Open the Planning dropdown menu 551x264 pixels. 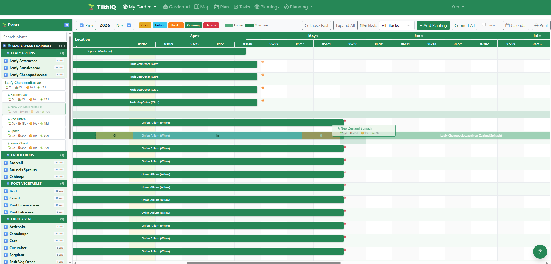298,7
